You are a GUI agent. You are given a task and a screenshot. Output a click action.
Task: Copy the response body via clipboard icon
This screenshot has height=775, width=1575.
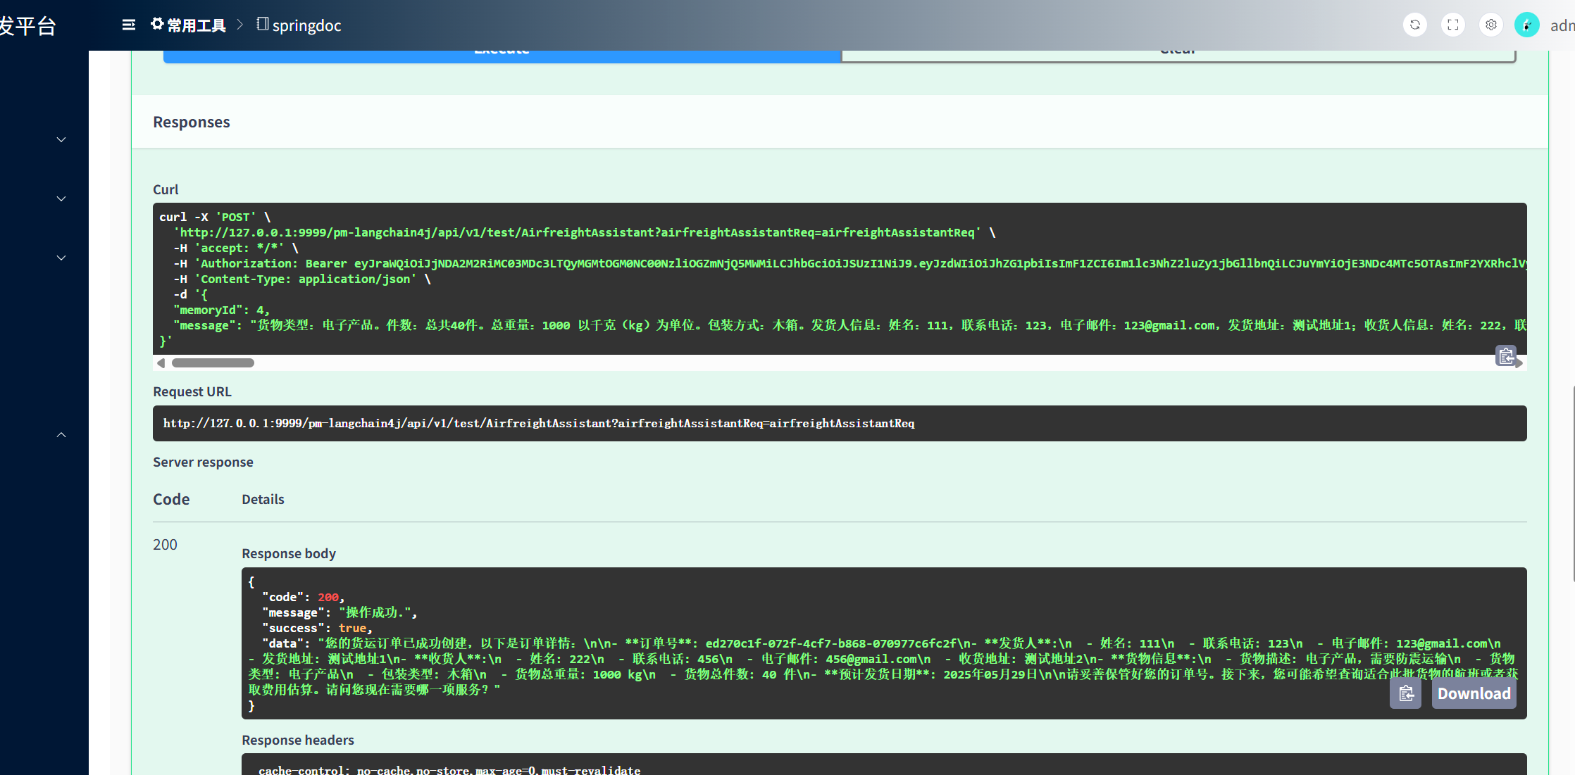1405,694
